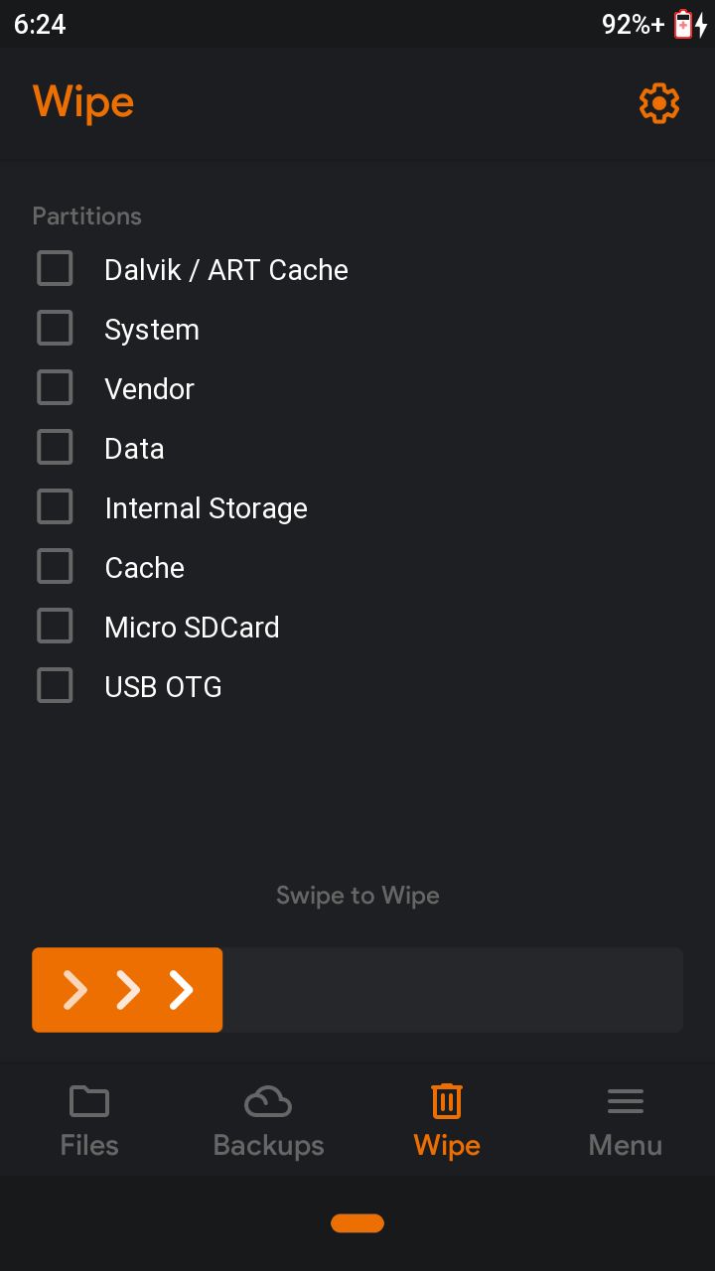
Task: Check the Dalvik / ART Cache checkbox
Action: coord(55,268)
